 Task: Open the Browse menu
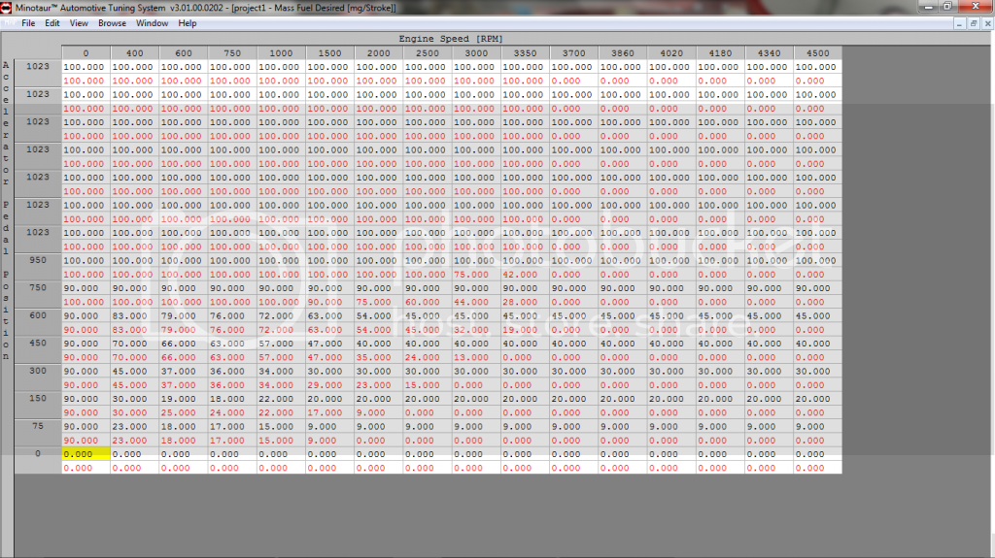[112, 23]
